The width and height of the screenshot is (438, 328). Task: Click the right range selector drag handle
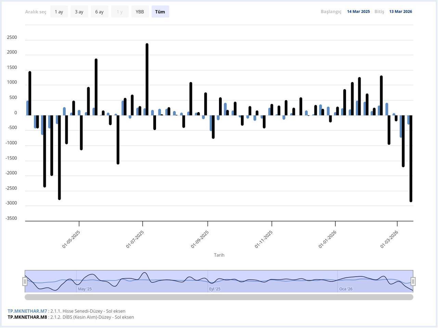[x=413, y=281]
